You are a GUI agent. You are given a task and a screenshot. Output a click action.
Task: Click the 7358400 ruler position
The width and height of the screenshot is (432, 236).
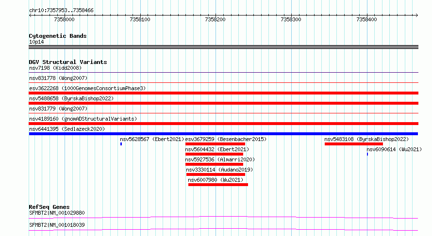[x=366, y=19]
